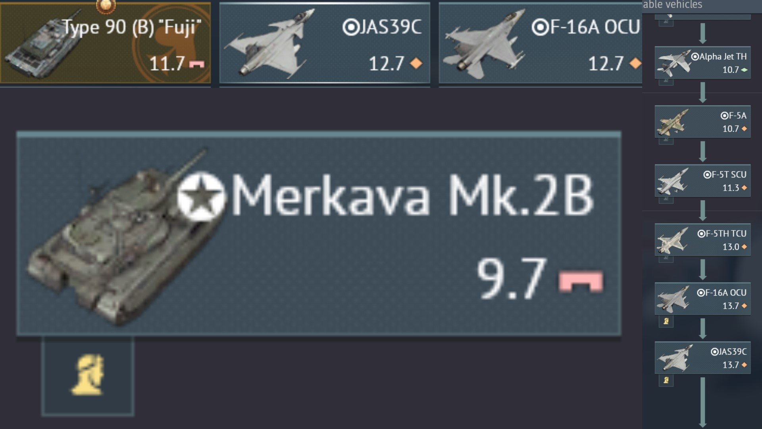762x429 pixels.
Task: Select the large F-16A OCU 12.7 card
Action: coord(540,43)
